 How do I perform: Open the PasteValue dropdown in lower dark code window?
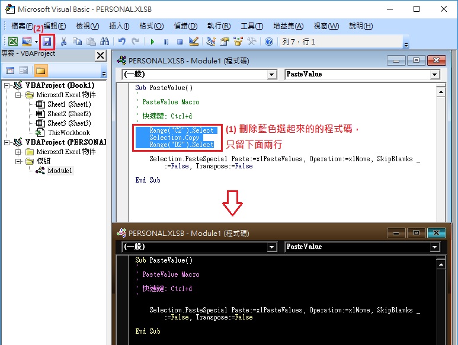point(435,247)
